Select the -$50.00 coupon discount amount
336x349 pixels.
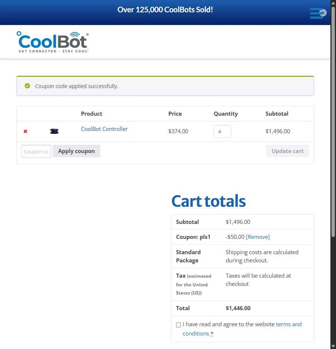[x=235, y=237]
